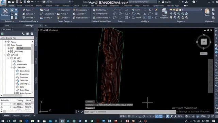Open the Analyze ribbon tab
218x123 pixels.
(49, 5)
